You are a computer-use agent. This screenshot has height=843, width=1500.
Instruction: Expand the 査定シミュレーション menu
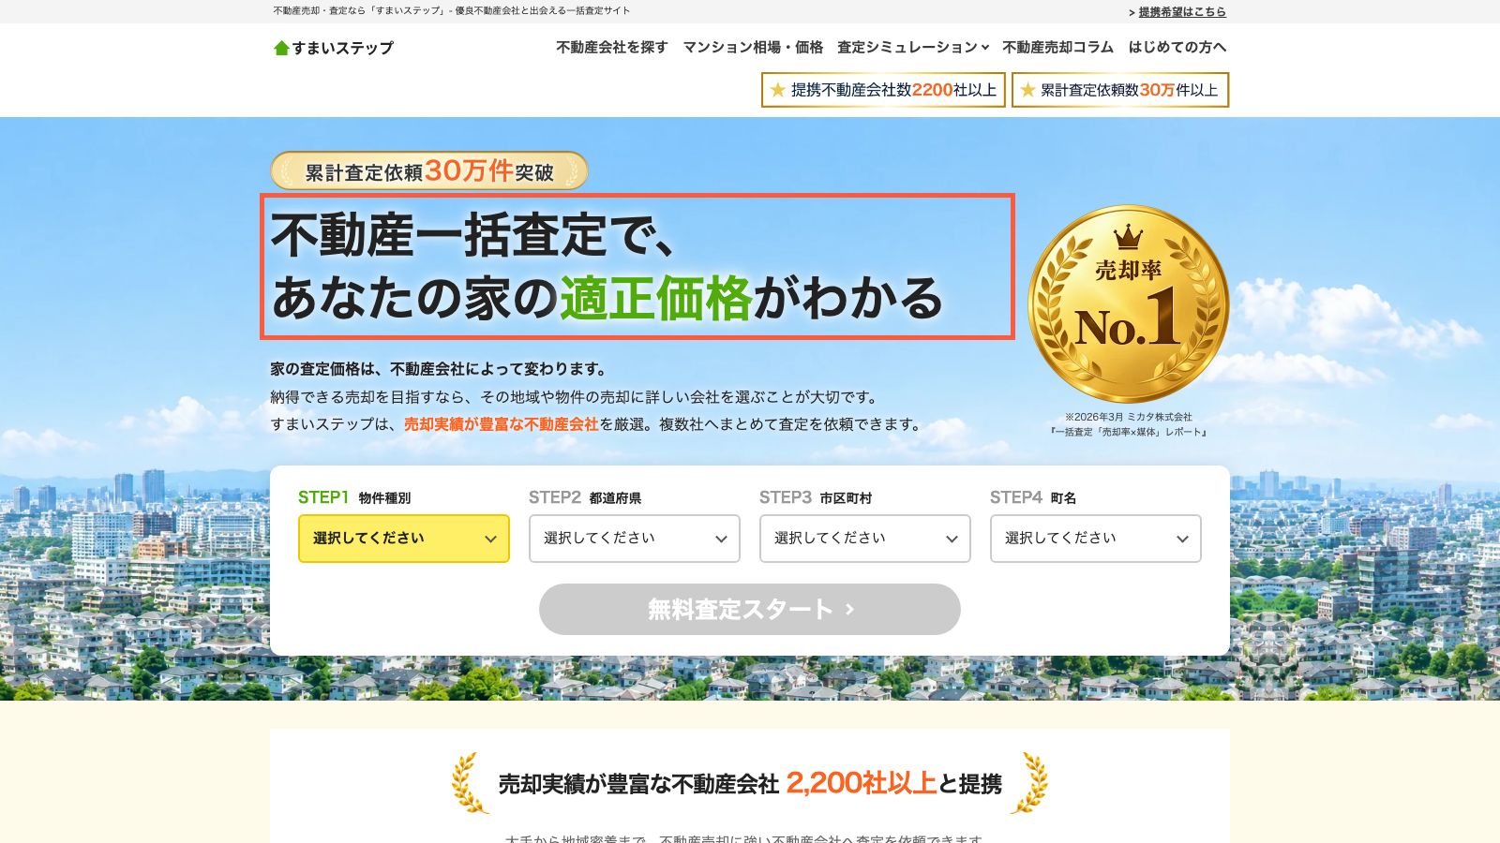(x=913, y=47)
